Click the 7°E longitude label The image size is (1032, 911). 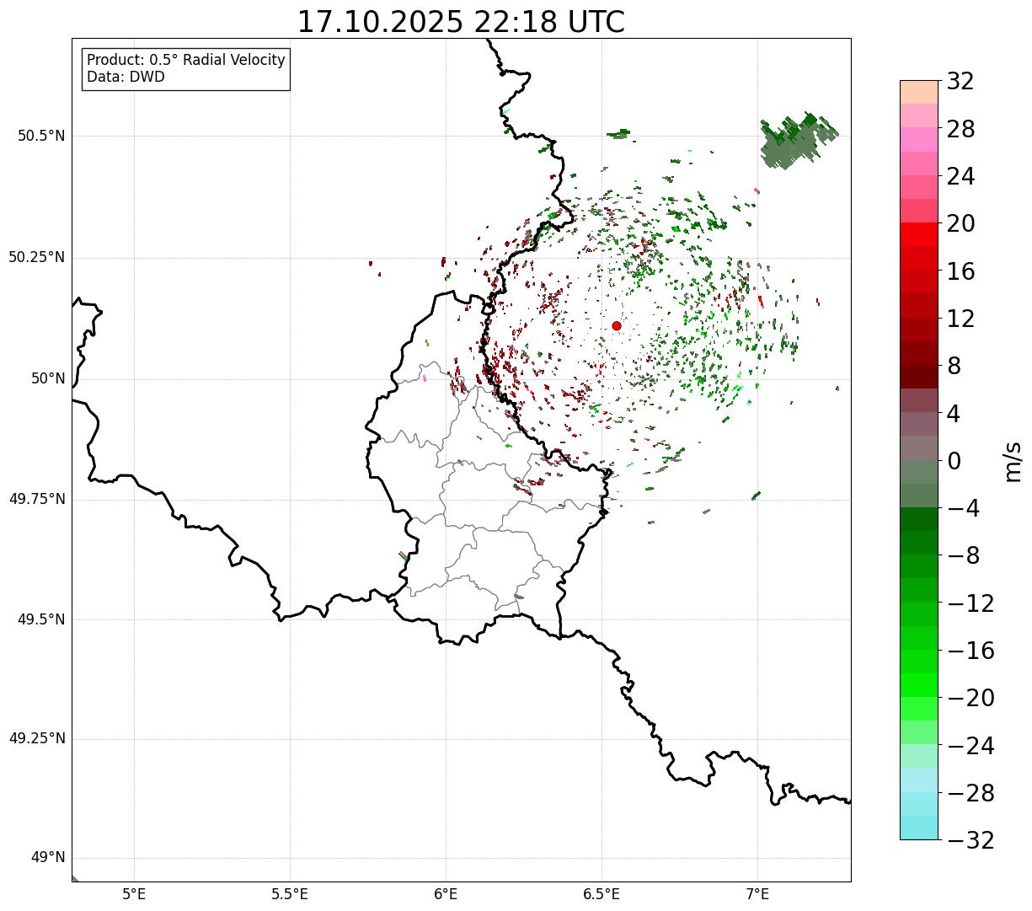757,895
